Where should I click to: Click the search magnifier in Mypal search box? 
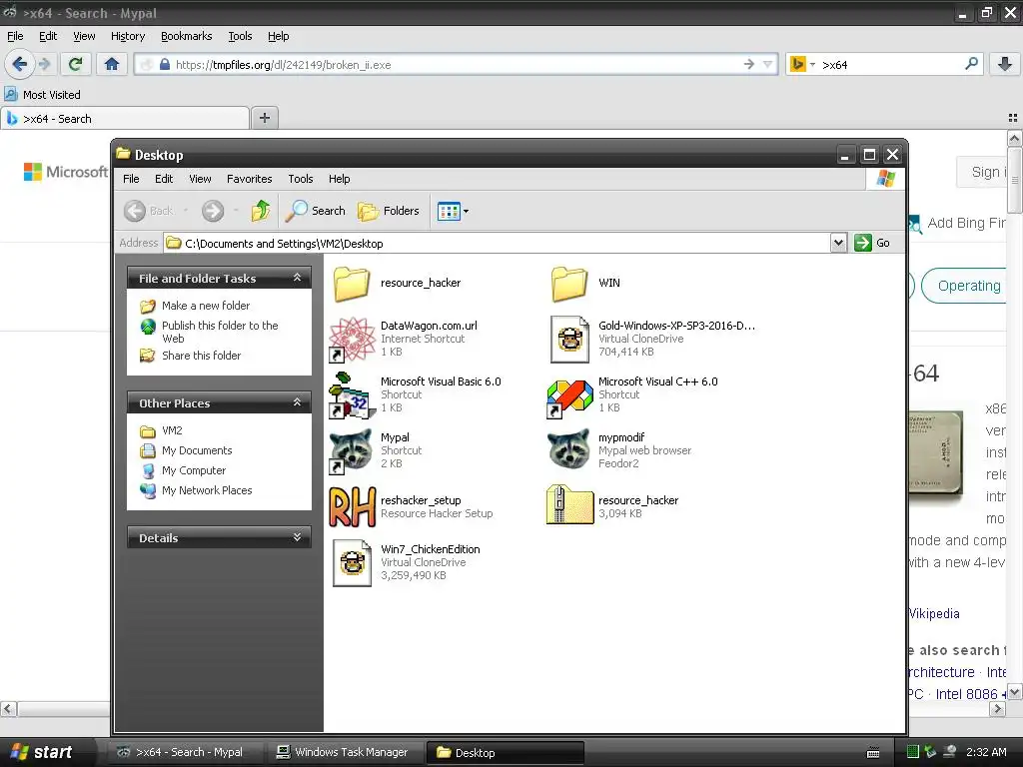tap(971, 64)
